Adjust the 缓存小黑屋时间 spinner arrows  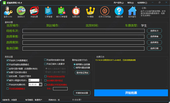(x=41, y=80)
